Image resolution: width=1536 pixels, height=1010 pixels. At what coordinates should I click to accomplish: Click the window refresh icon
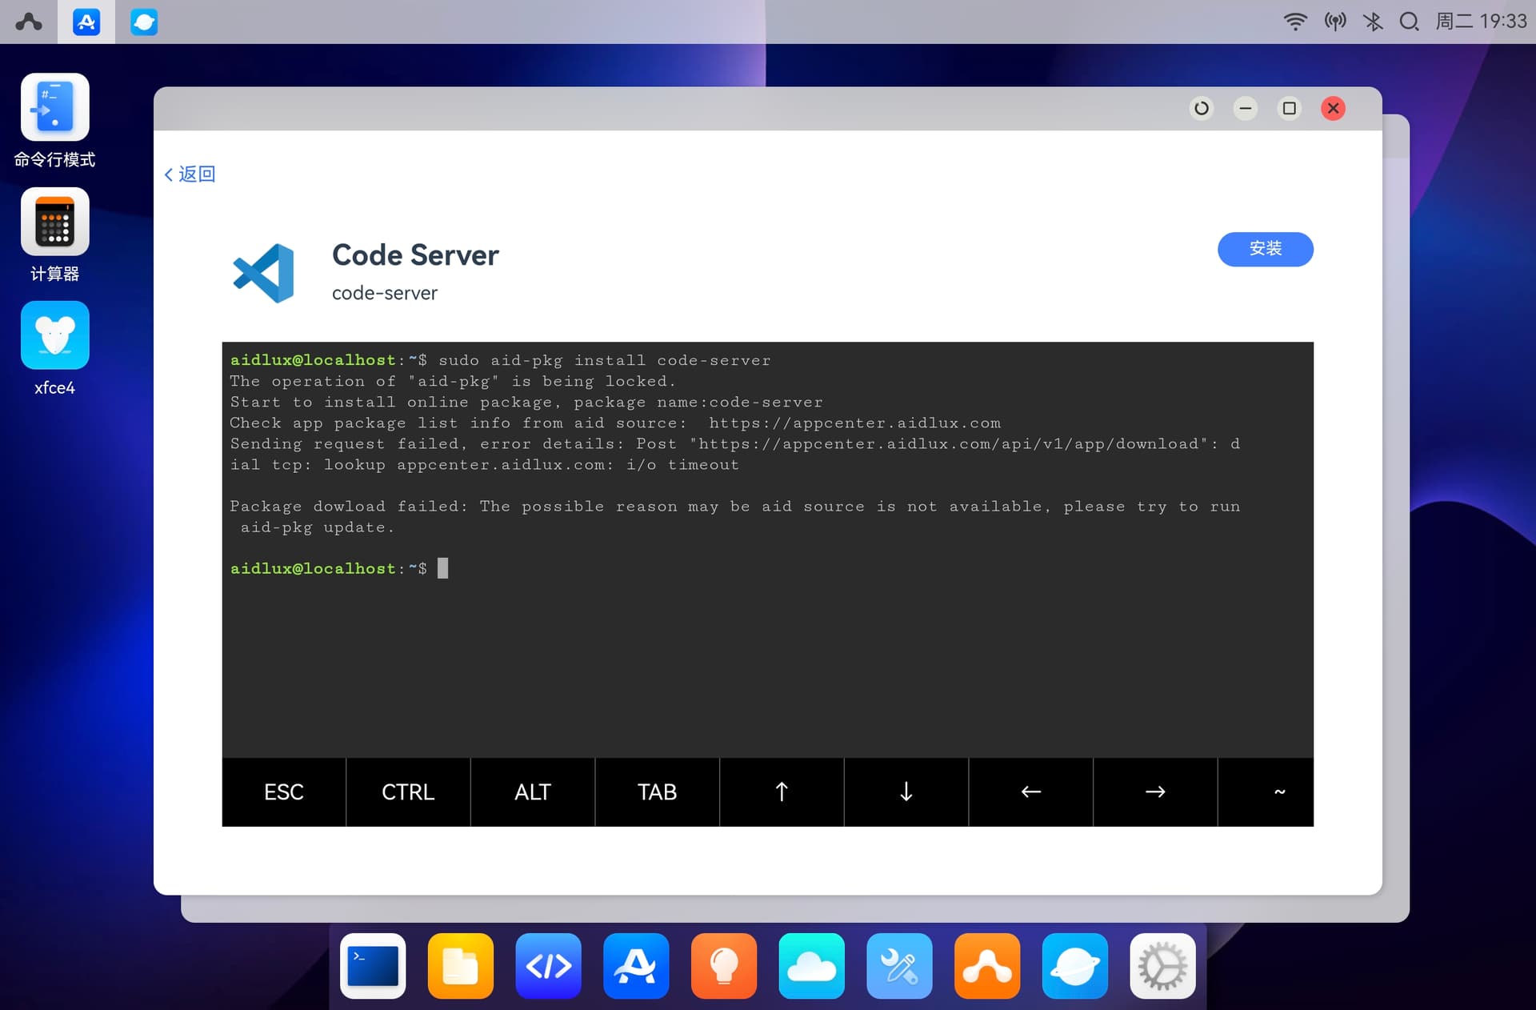click(1201, 108)
